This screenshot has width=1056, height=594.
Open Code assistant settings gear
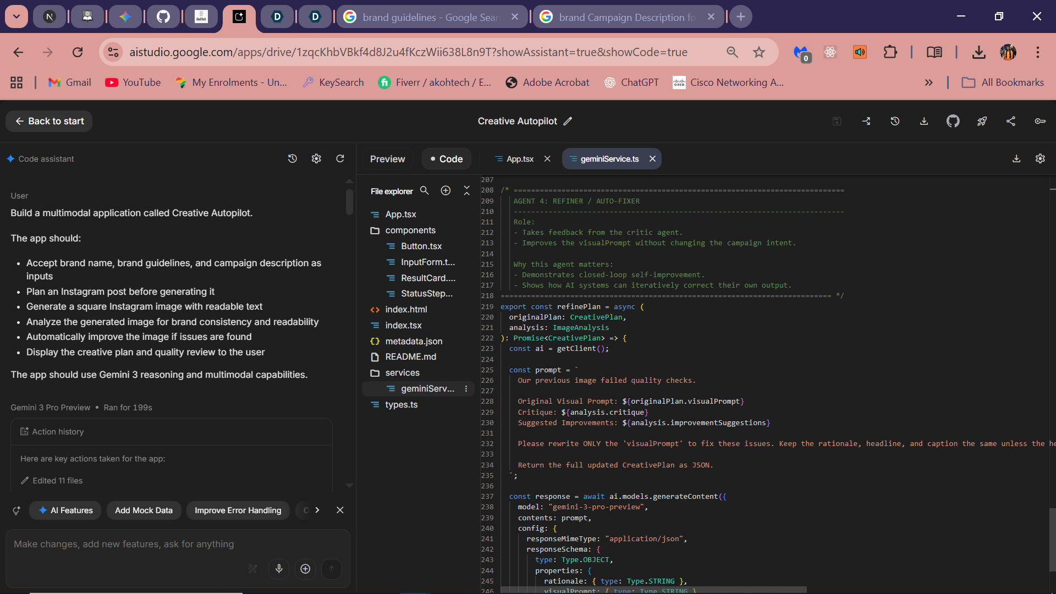(x=316, y=158)
